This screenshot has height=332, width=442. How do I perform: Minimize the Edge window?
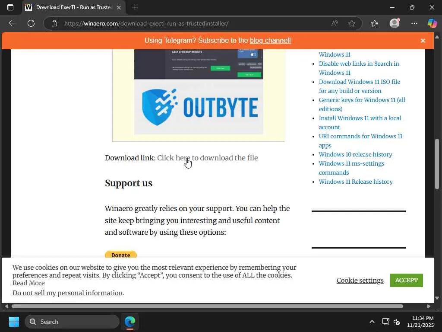click(x=392, y=8)
